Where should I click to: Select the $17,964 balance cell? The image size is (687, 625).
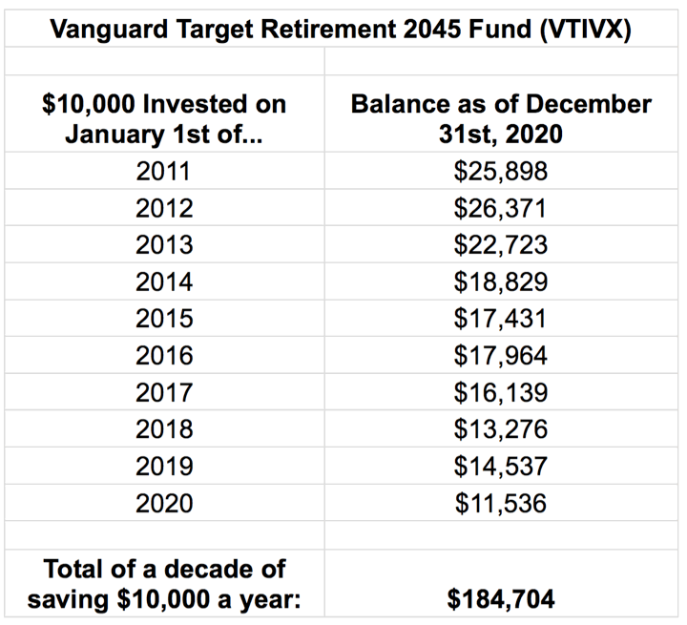pos(501,356)
